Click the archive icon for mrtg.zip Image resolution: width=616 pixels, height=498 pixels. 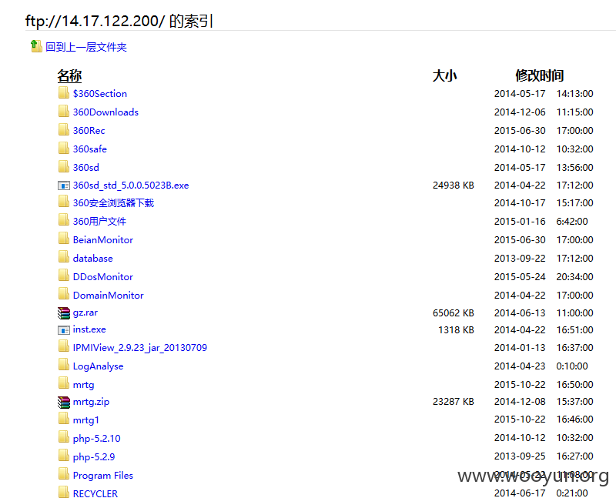[x=64, y=402]
